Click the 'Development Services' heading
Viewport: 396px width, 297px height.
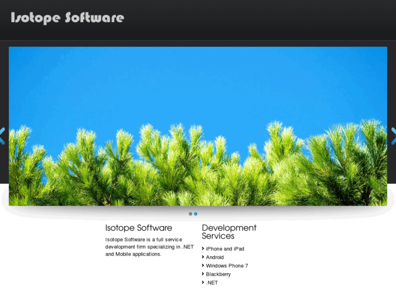229,232
